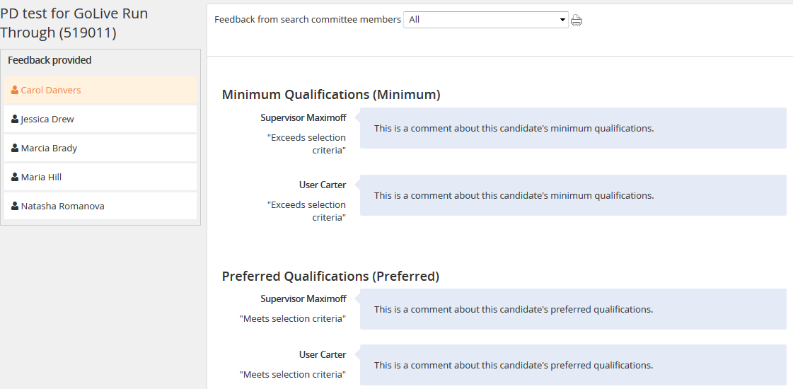Open the committee members feedback dropdown
Screen dimensions: 793x389
click(485, 20)
